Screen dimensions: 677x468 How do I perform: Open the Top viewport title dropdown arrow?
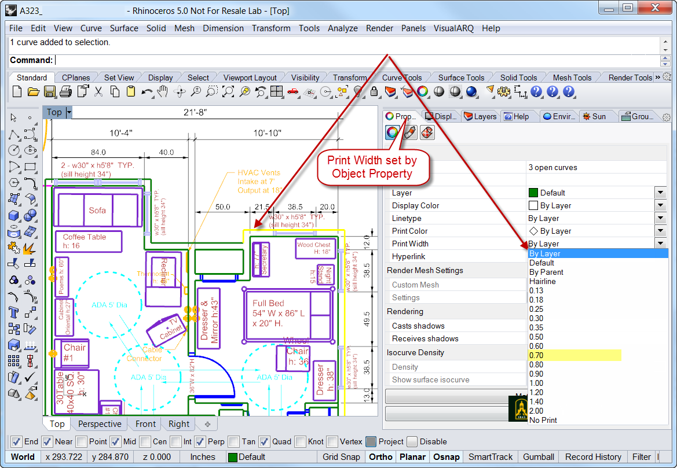(x=69, y=113)
